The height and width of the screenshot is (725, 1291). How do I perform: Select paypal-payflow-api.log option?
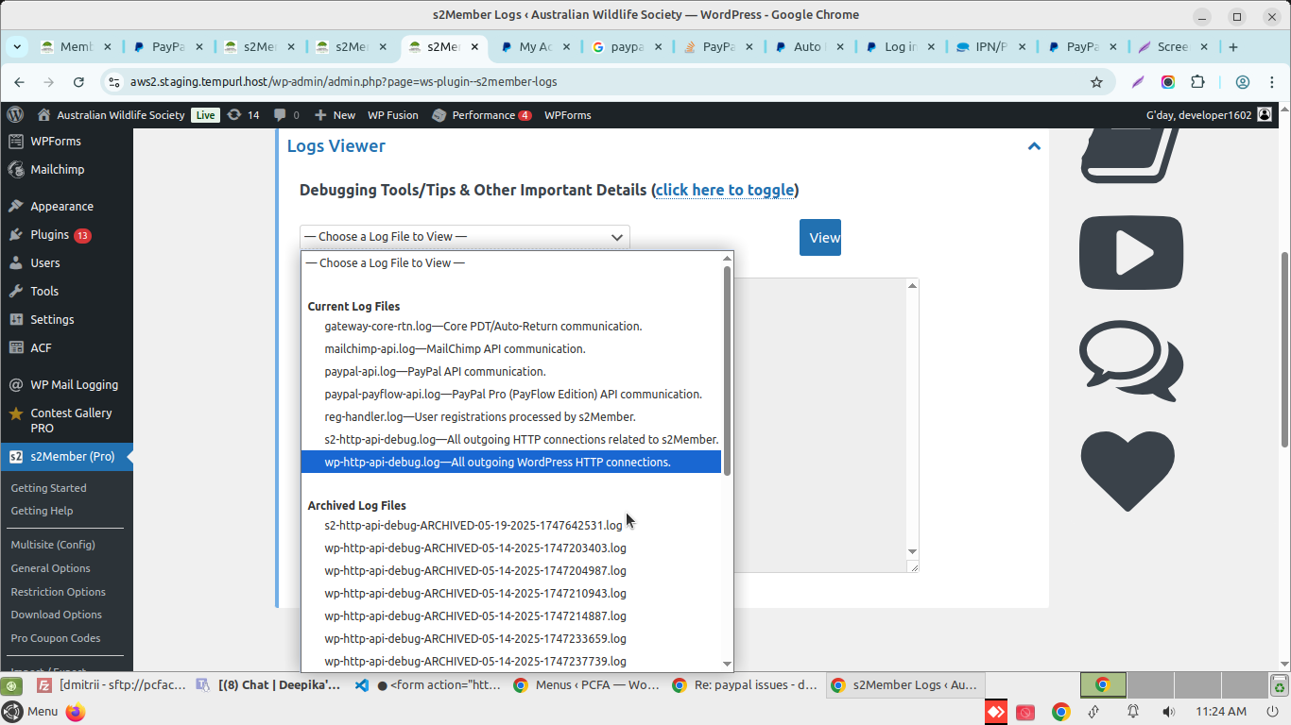click(511, 394)
